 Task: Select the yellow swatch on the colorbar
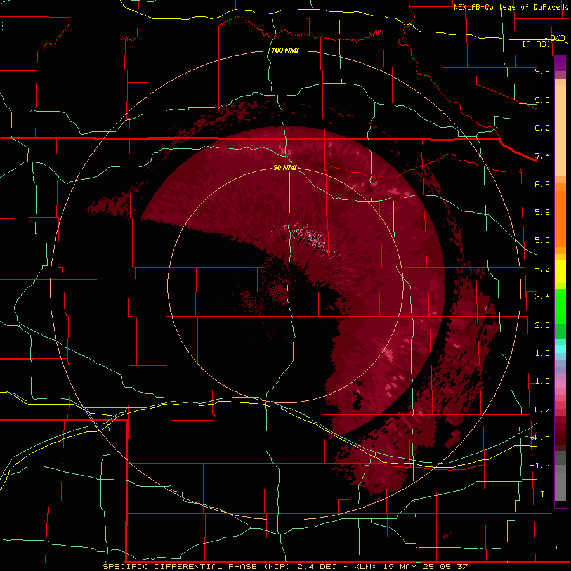click(x=560, y=271)
